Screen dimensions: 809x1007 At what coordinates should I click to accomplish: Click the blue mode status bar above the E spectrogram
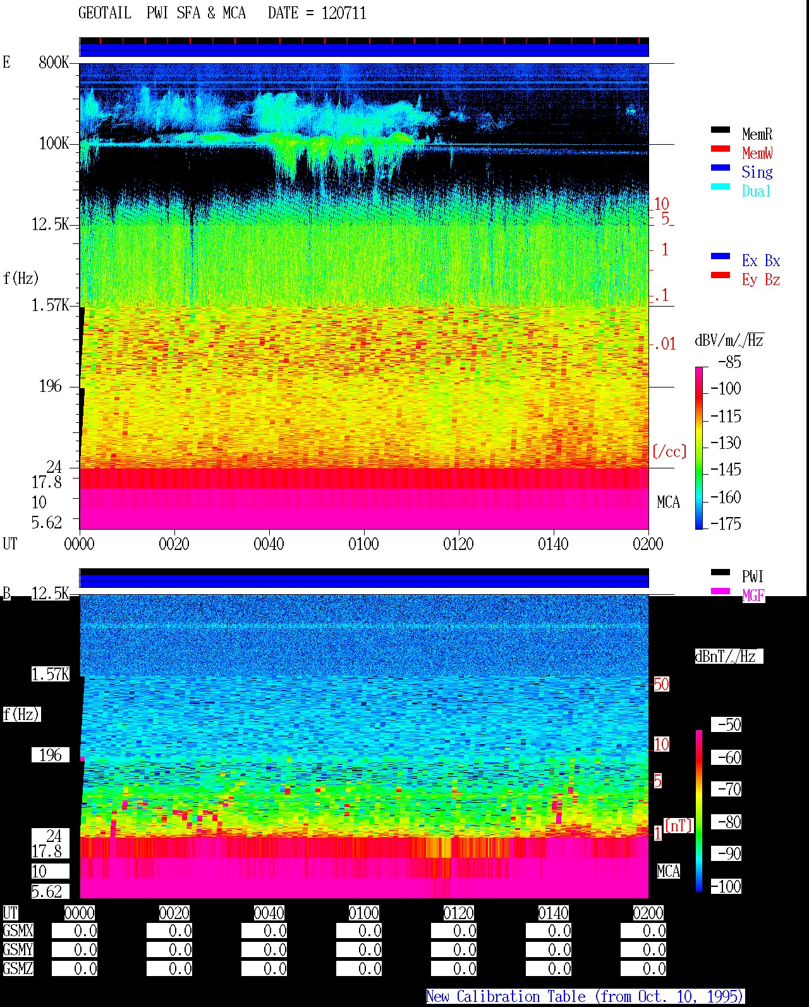(x=364, y=50)
